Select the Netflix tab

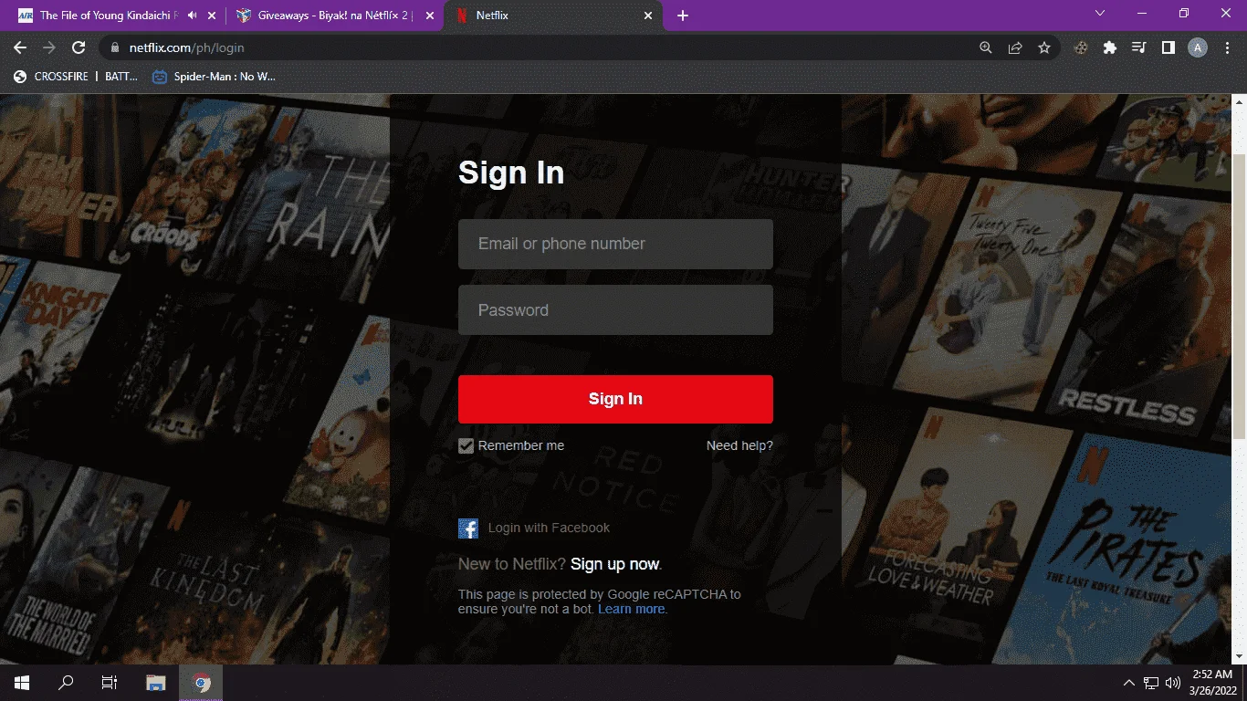(x=553, y=16)
